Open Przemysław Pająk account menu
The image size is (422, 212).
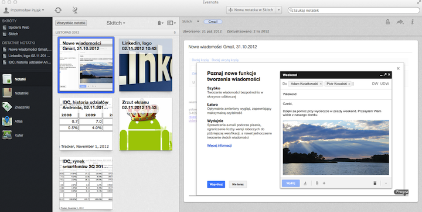click(x=24, y=10)
